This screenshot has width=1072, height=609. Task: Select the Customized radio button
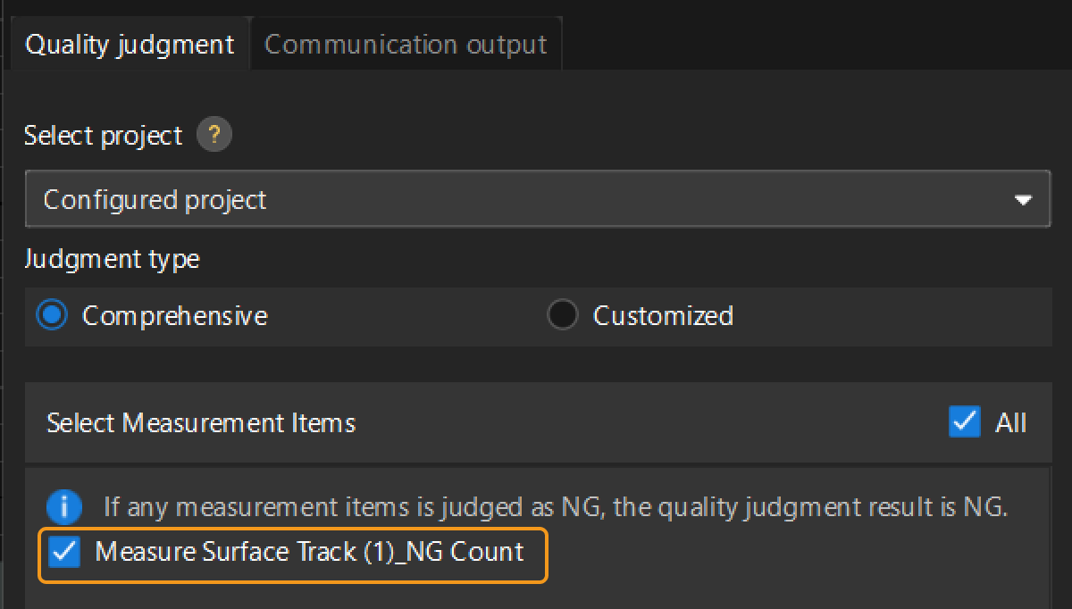click(562, 315)
